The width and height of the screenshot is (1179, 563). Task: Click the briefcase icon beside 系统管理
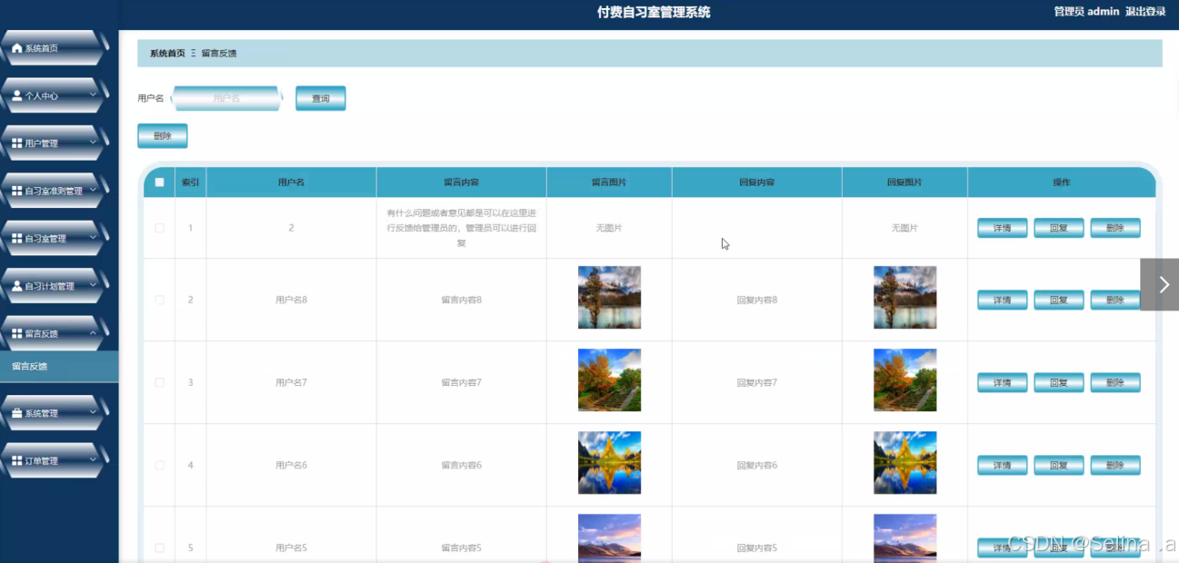click(x=17, y=413)
